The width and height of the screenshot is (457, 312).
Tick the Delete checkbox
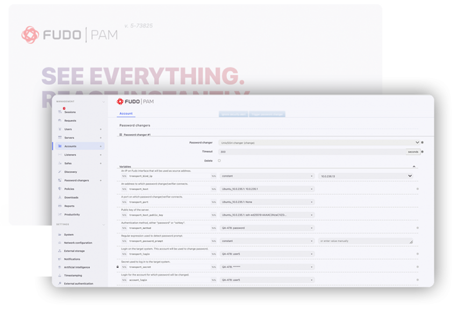point(219,161)
